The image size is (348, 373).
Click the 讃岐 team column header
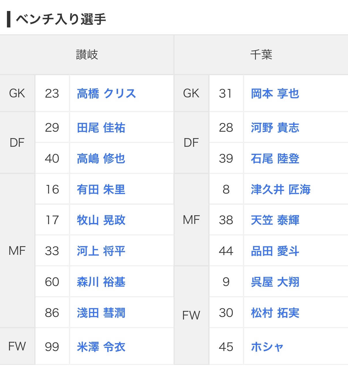click(x=87, y=55)
